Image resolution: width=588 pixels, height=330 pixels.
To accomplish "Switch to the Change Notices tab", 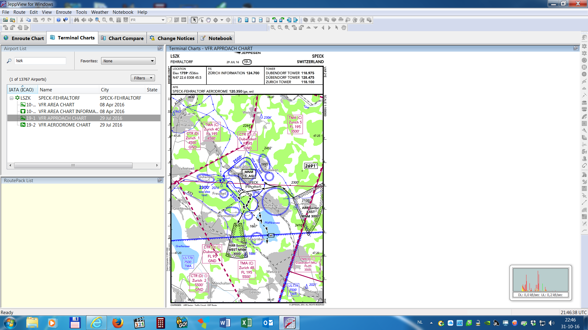I will click(x=172, y=38).
